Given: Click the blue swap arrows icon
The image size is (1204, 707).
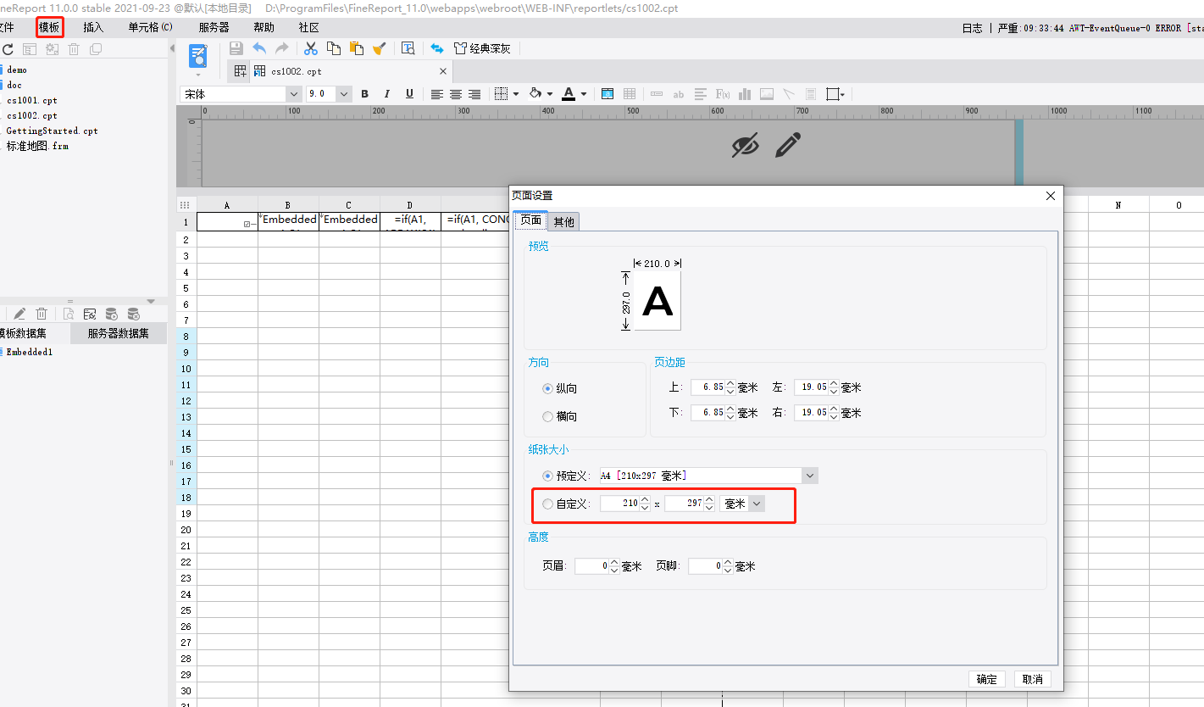Looking at the screenshot, I should point(437,48).
